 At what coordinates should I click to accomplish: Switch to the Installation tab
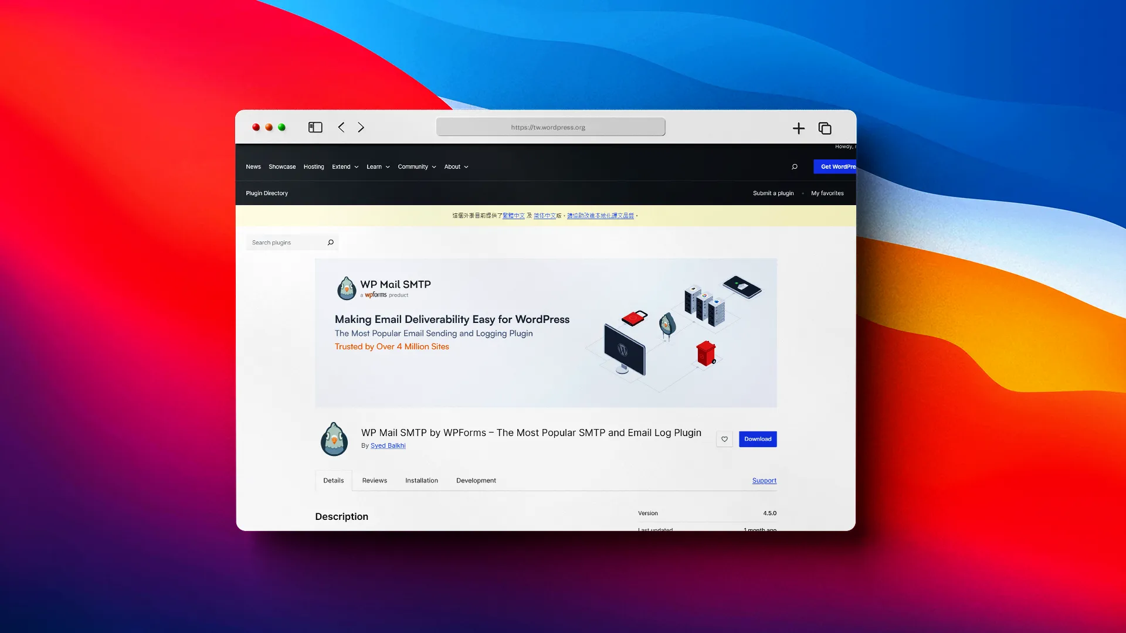(x=422, y=481)
